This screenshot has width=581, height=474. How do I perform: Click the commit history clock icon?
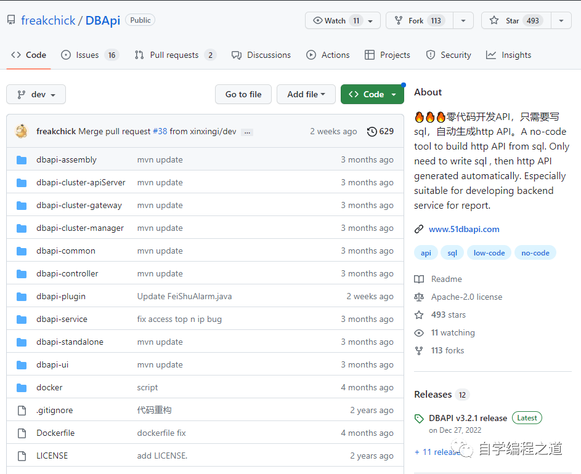pyautogui.click(x=372, y=131)
